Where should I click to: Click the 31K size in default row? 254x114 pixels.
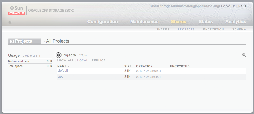pos(128,71)
